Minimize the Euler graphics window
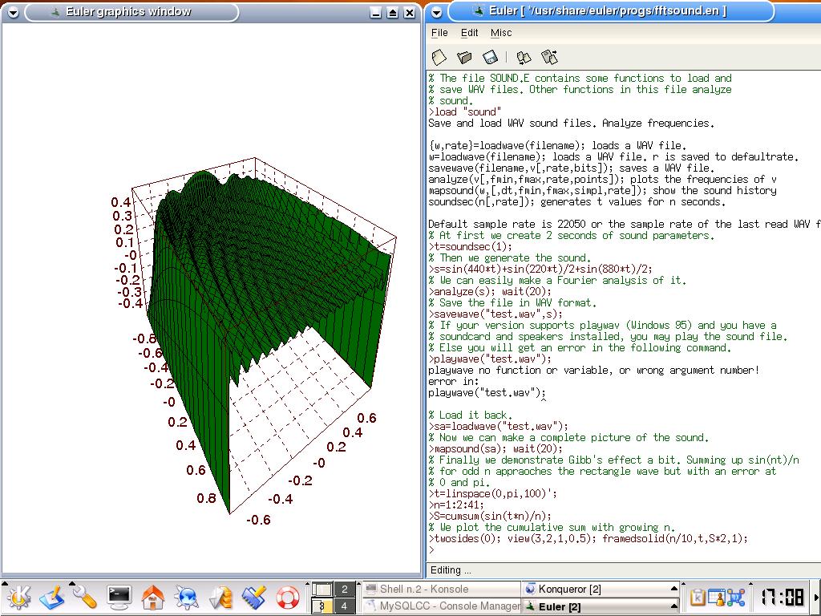Viewport: 821px width, 616px height. pyautogui.click(x=375, y=13)
